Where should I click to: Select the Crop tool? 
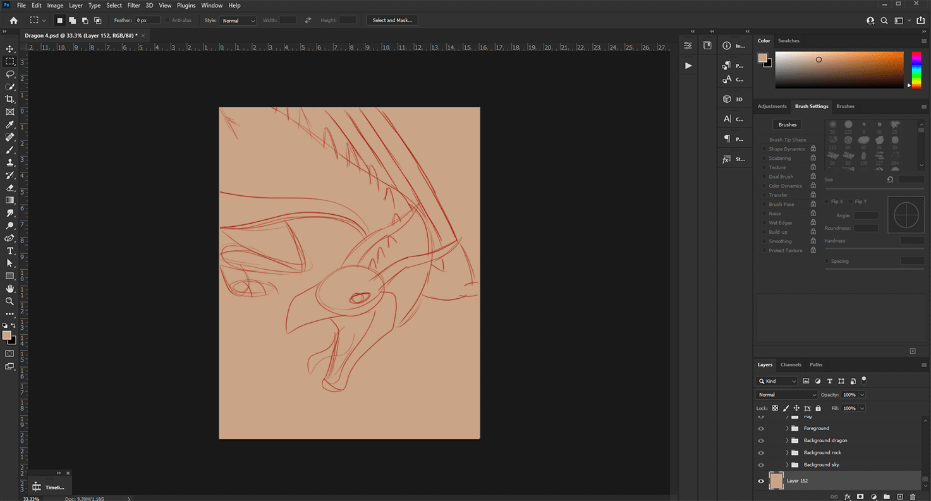[9, 99]
